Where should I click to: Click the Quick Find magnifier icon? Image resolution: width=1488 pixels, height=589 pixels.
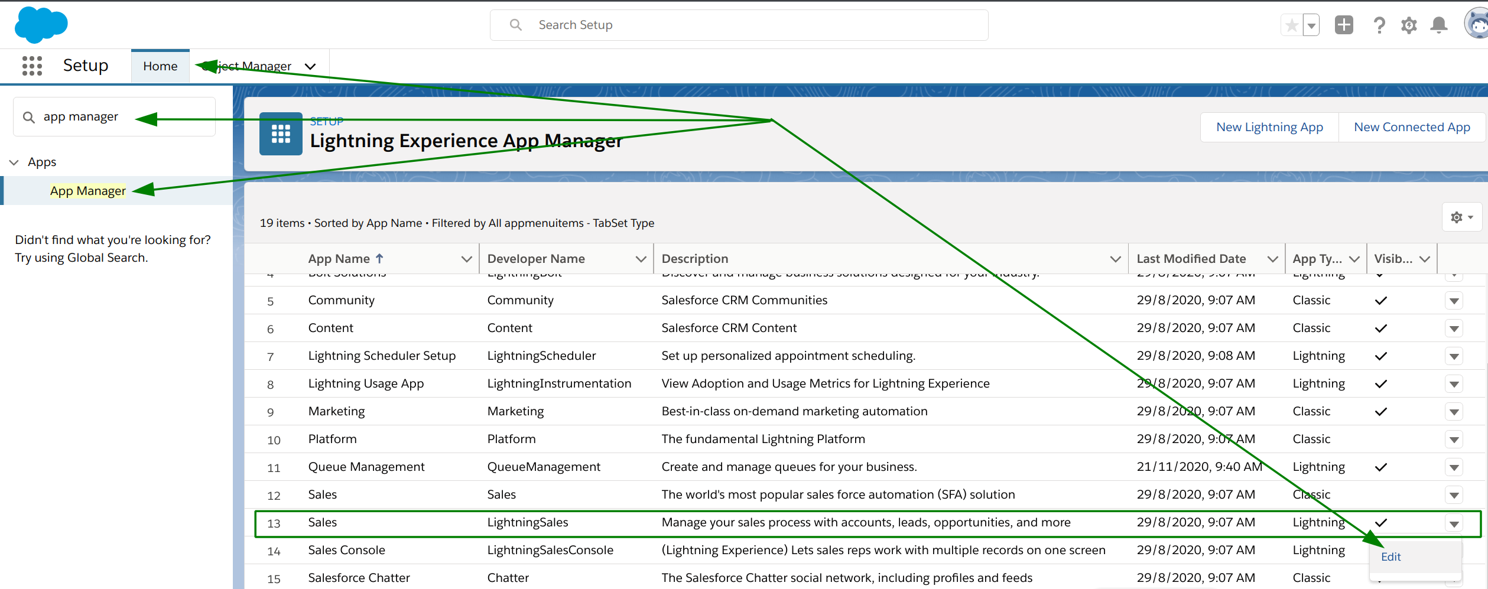28,117
